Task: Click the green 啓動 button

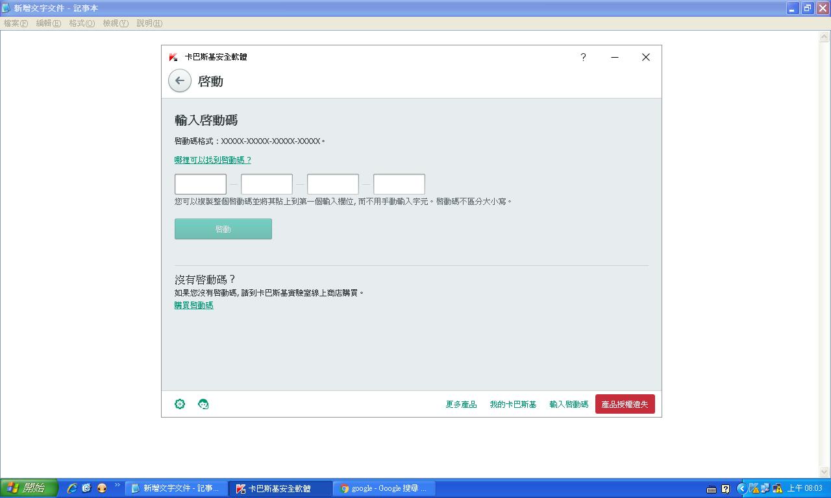Action: [x=223, y=229]
